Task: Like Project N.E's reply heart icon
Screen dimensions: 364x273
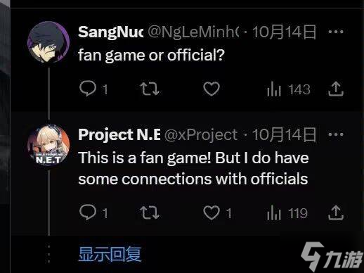Action: click(x=212, y=212)
